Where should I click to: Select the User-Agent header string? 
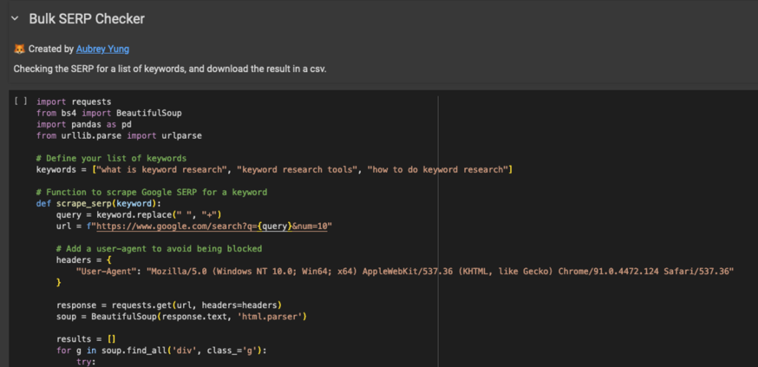pyautogui.click(x=379, y=271)
